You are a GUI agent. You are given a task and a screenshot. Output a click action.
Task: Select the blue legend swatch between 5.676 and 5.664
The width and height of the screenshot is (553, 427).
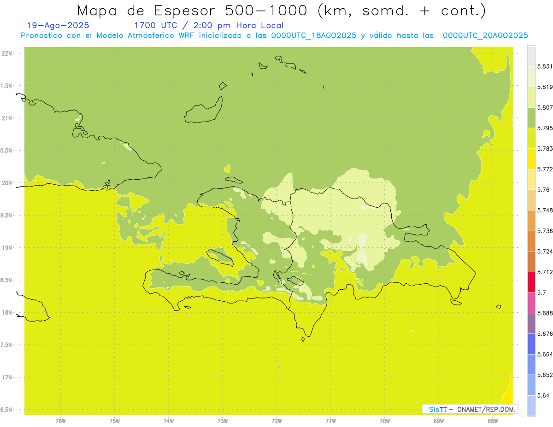(531, 344)
